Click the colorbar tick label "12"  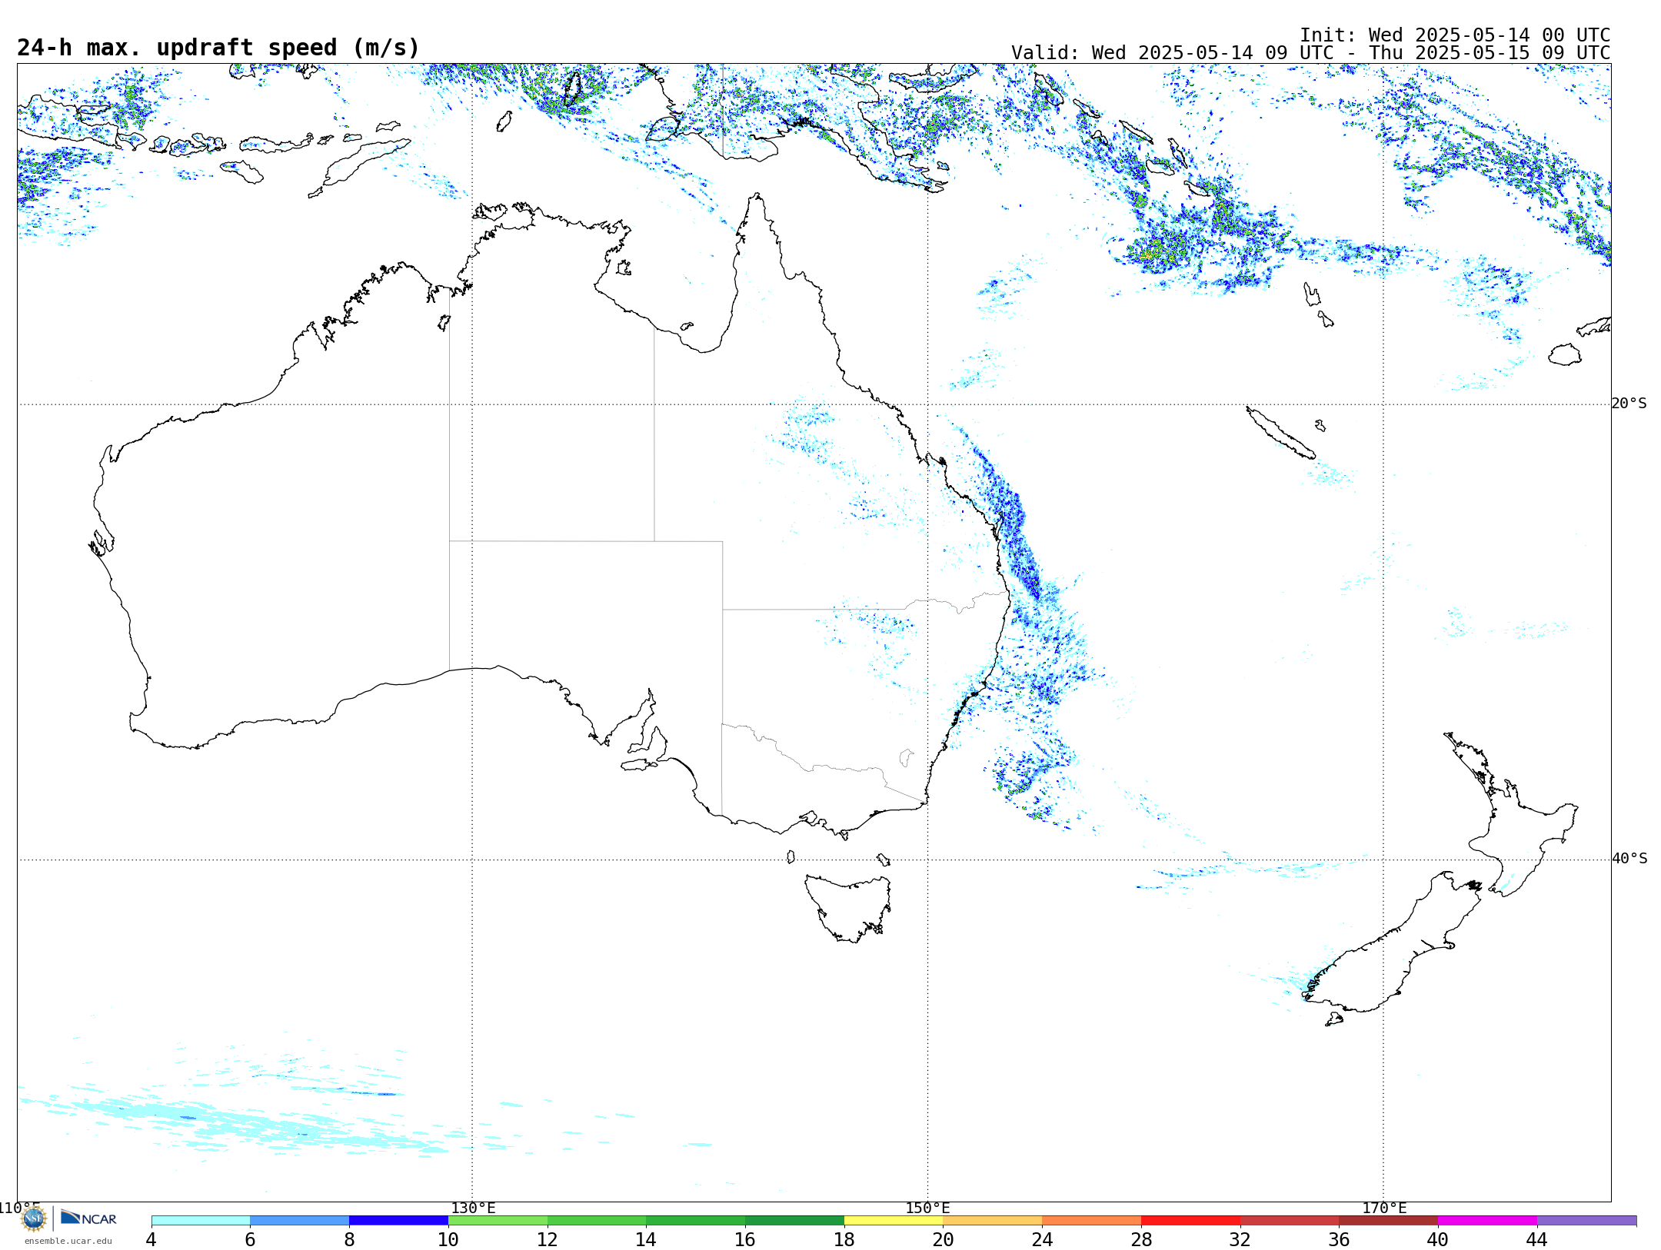point(548,1240)
